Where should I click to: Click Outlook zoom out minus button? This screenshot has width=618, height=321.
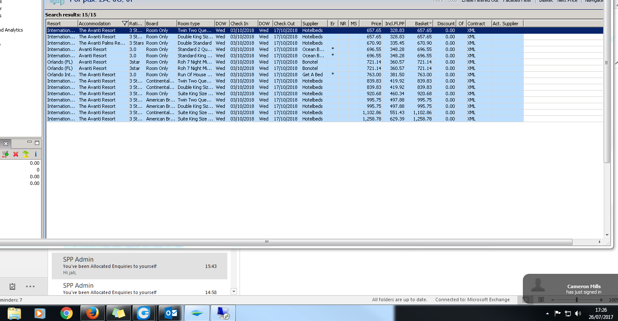click(x=553, y=300)
